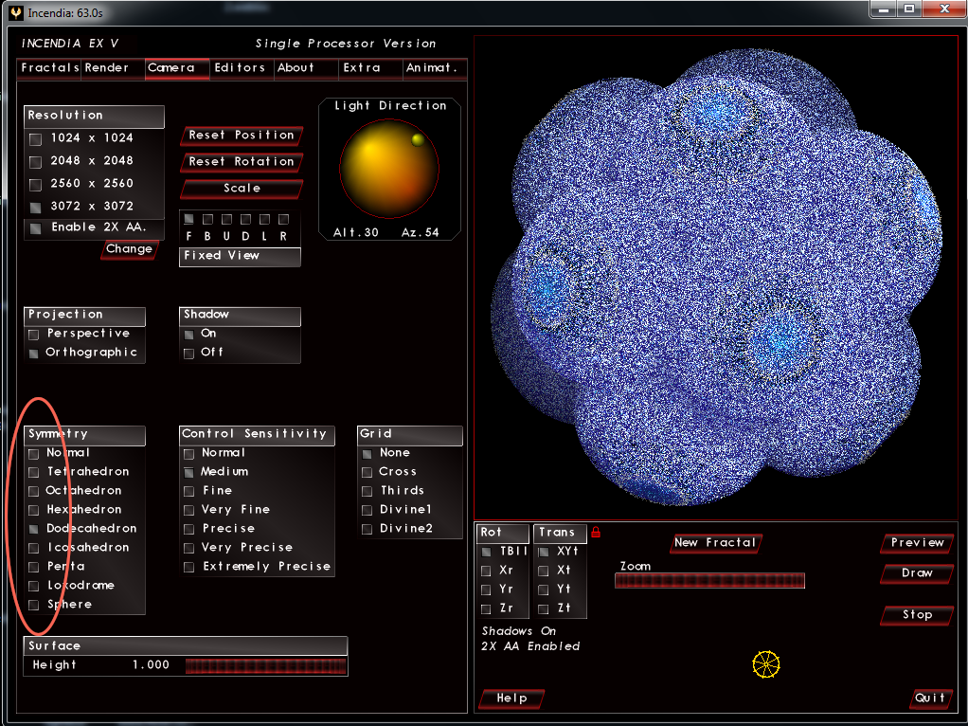The width and height of the screenshot is (968, 726).
Task: Switch to the Fractals tab
Action: 49,68
